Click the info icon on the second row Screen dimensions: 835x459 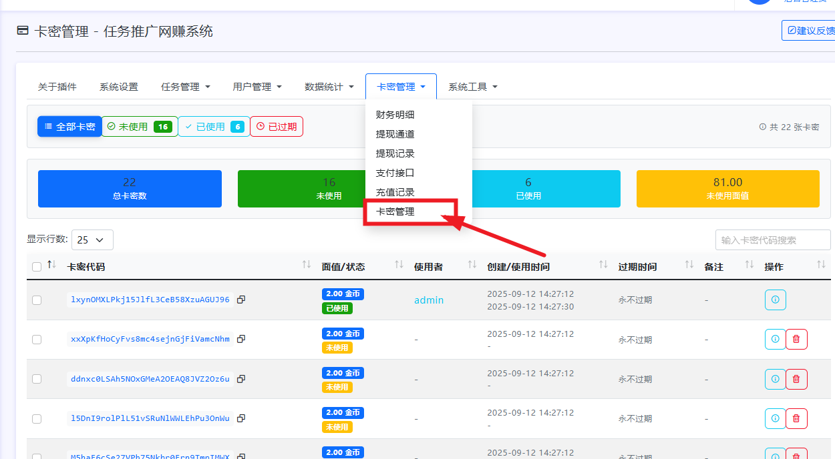pyautogui.click(x=775, y=339)
